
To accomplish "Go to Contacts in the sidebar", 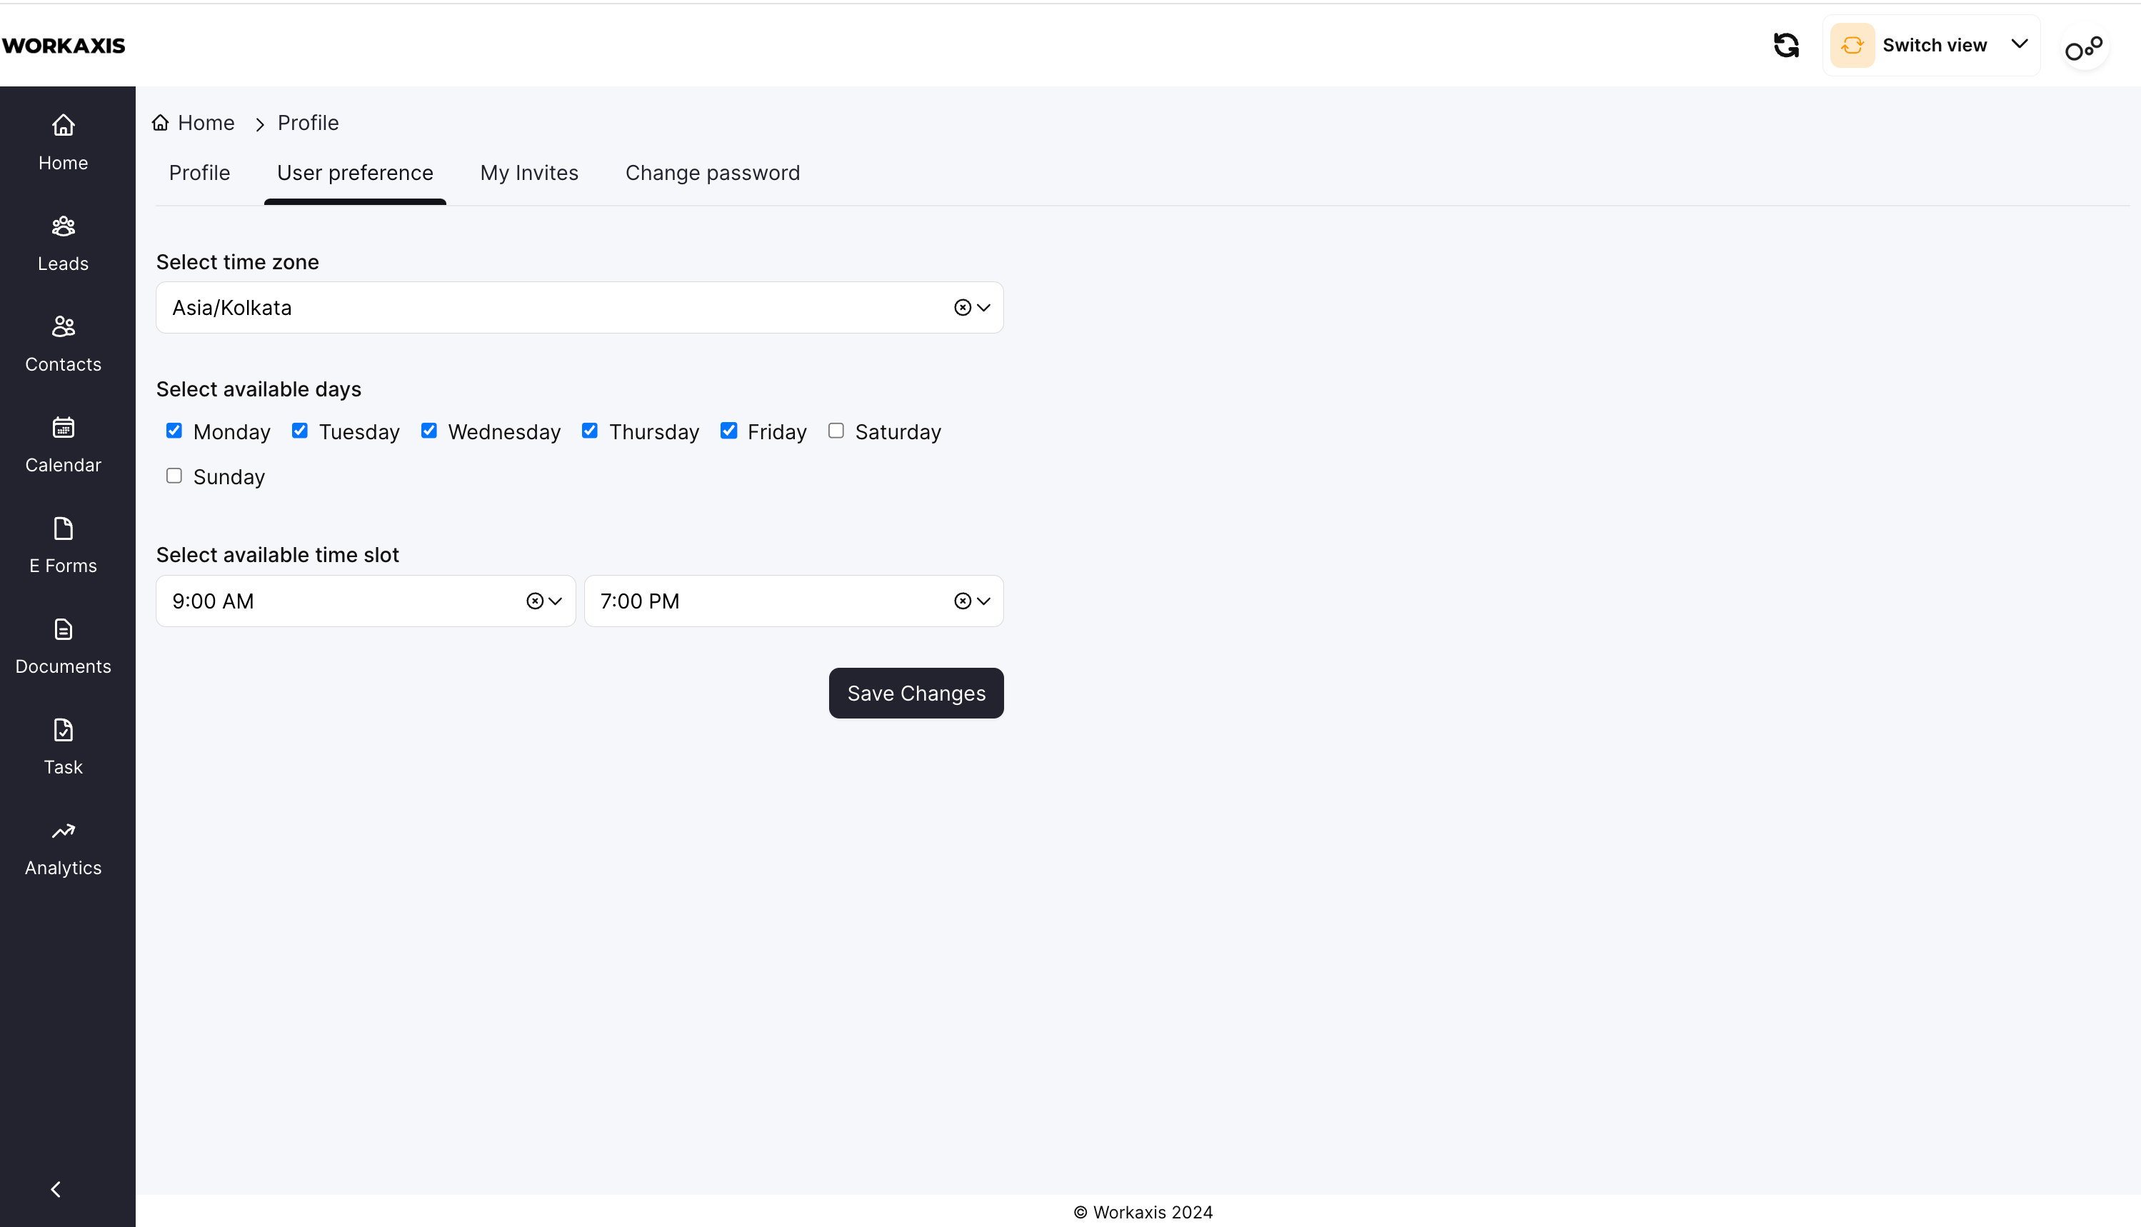I will tap(63, 344).
